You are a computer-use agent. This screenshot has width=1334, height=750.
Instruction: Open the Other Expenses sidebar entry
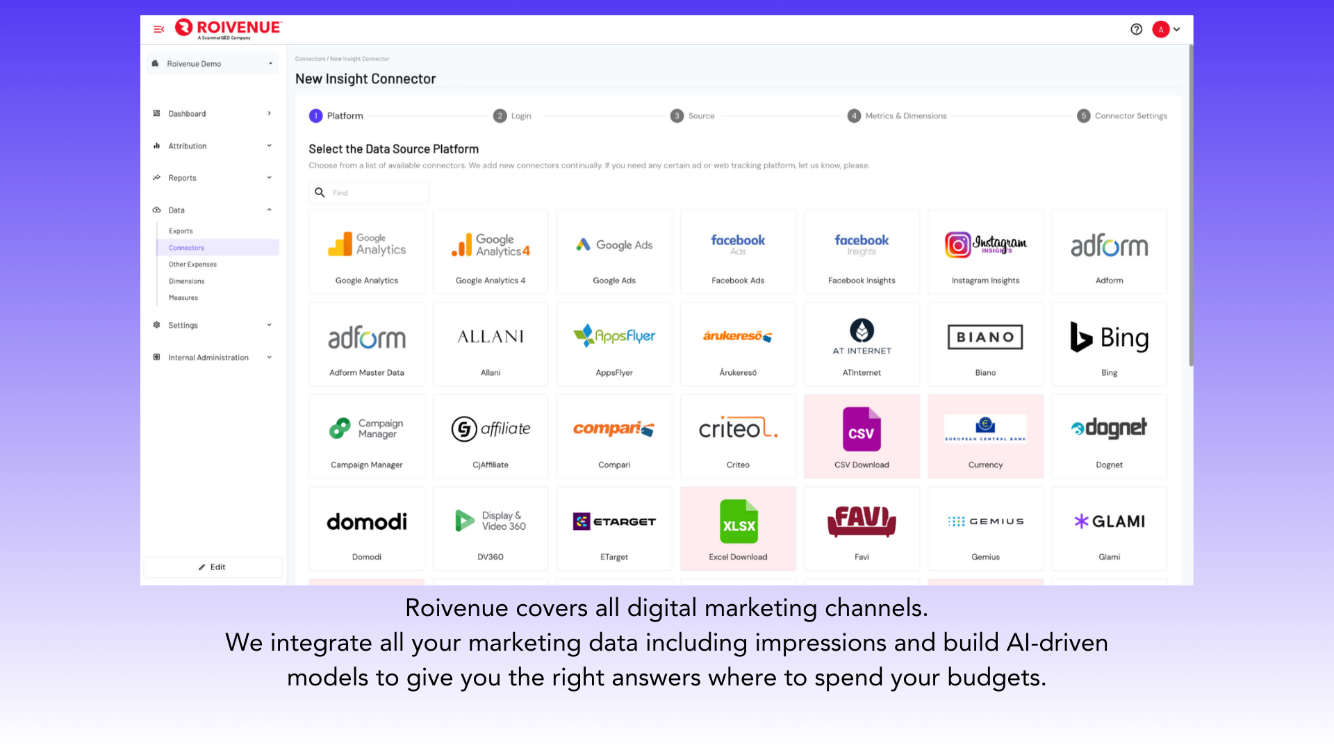tap(192, 264)
